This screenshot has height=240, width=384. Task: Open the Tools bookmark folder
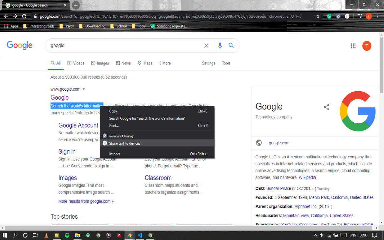(139, 26)
